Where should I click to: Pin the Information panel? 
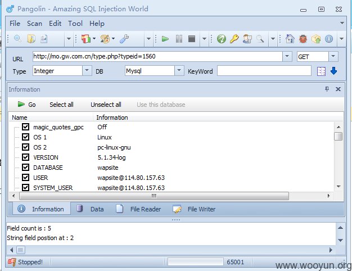pyautogui.click(x=327, y=89)
